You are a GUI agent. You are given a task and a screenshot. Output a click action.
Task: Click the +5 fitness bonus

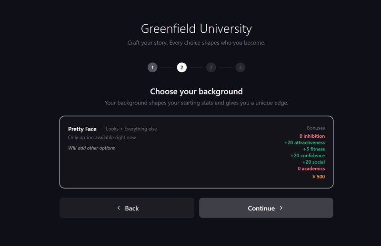(x=314, y=149)
